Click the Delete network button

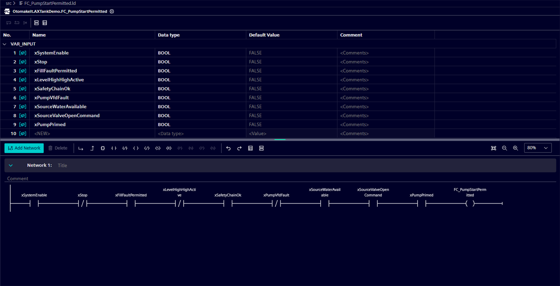pos(58,148)
